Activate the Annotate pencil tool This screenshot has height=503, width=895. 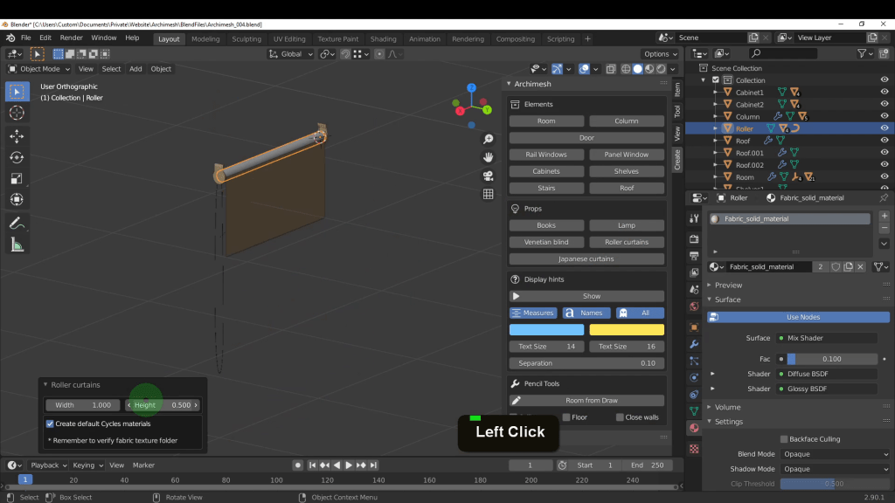click(17, 224)
